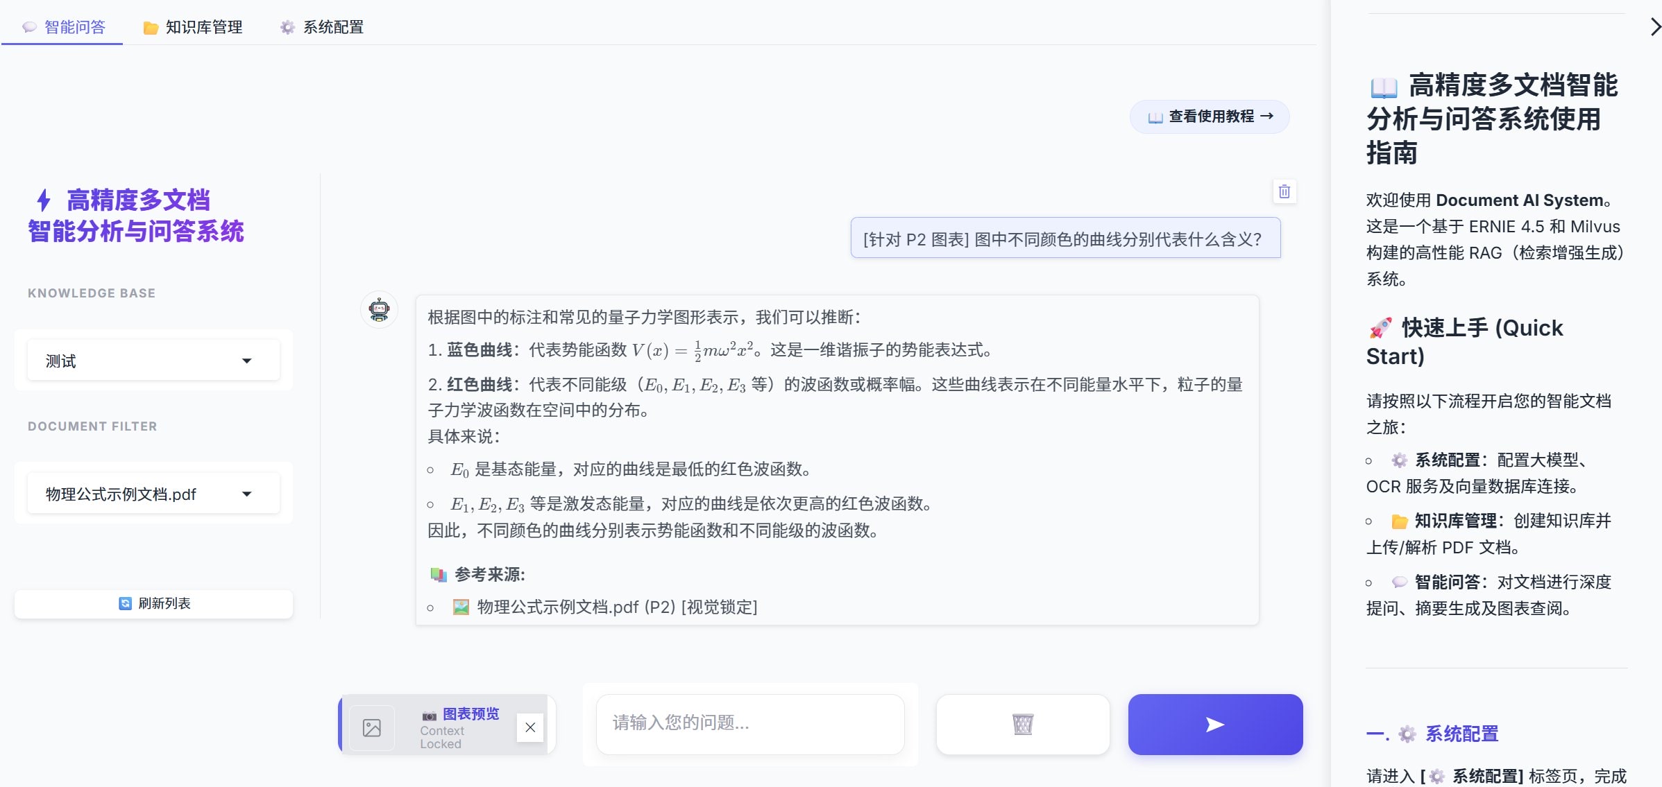This screenshot has width=1662, height=787.
Task: Collapse the usage guide panel with the chevron
Action: [1654, 28]
